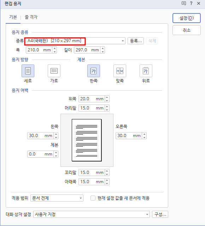Enable 현재 설정 값을 새 문서에 적용 checkbox
This screenshot has height=226, width=205.
tap(93, 198)
